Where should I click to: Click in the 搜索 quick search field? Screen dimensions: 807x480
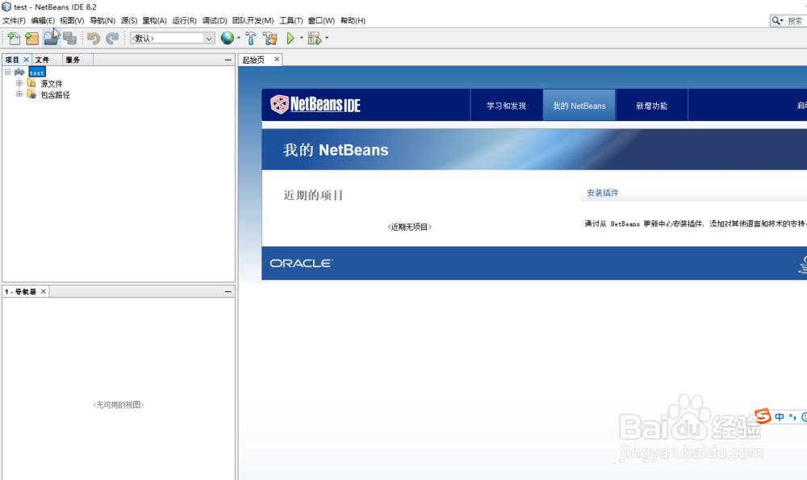[x=795, y=21]
